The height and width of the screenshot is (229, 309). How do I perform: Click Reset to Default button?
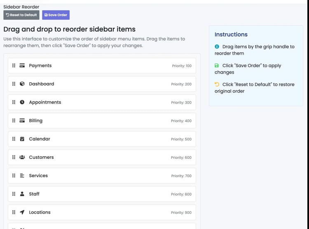(21, 15)
